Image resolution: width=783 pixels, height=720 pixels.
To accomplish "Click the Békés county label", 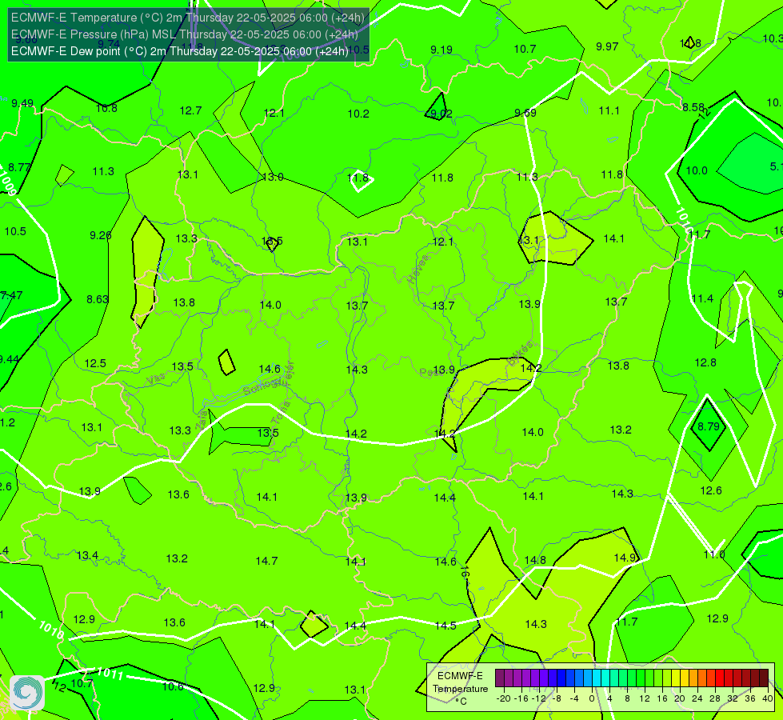I will (521, 353).
